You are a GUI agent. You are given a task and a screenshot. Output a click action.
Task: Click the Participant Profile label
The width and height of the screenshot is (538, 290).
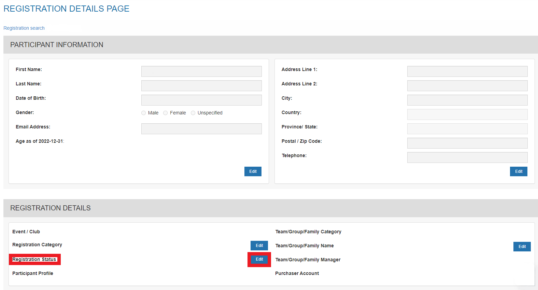[x=33, y=273]
